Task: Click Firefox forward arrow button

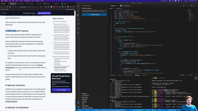Action: click(5, 7)
